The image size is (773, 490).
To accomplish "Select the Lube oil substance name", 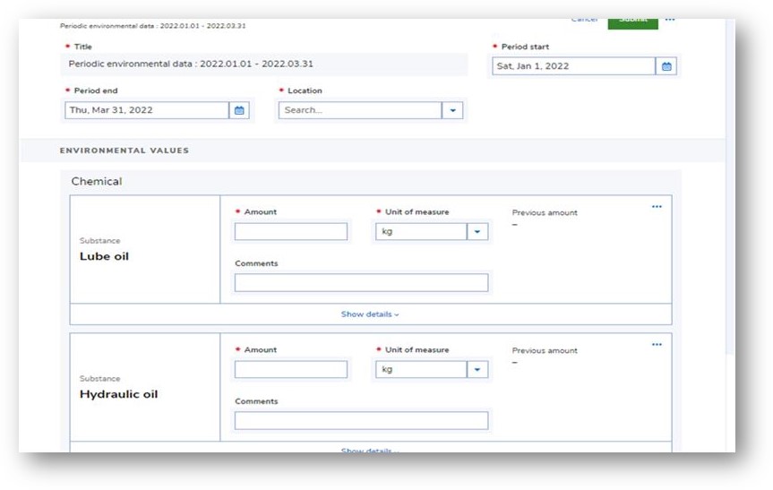I will (104, 256).
